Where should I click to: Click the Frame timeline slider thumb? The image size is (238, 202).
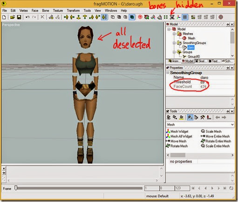[x=16, y=188]
